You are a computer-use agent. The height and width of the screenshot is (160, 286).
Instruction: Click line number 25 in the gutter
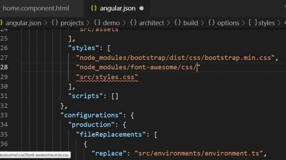pyautogui.click(x=4, y=39)
